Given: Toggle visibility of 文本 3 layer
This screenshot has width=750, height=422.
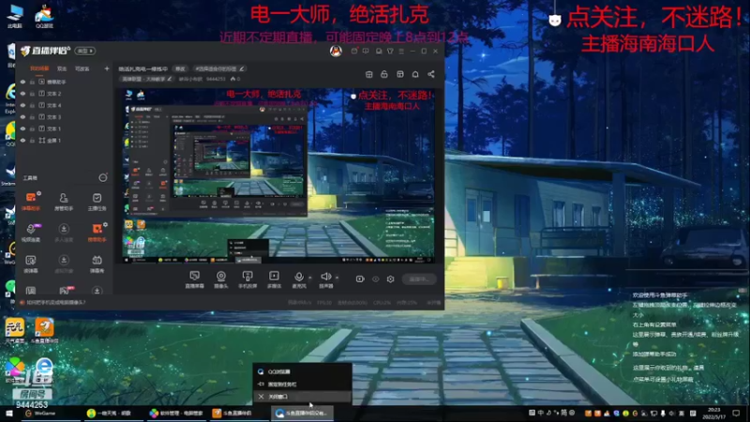Looking at the screenshot, I should tap(22, 117).
